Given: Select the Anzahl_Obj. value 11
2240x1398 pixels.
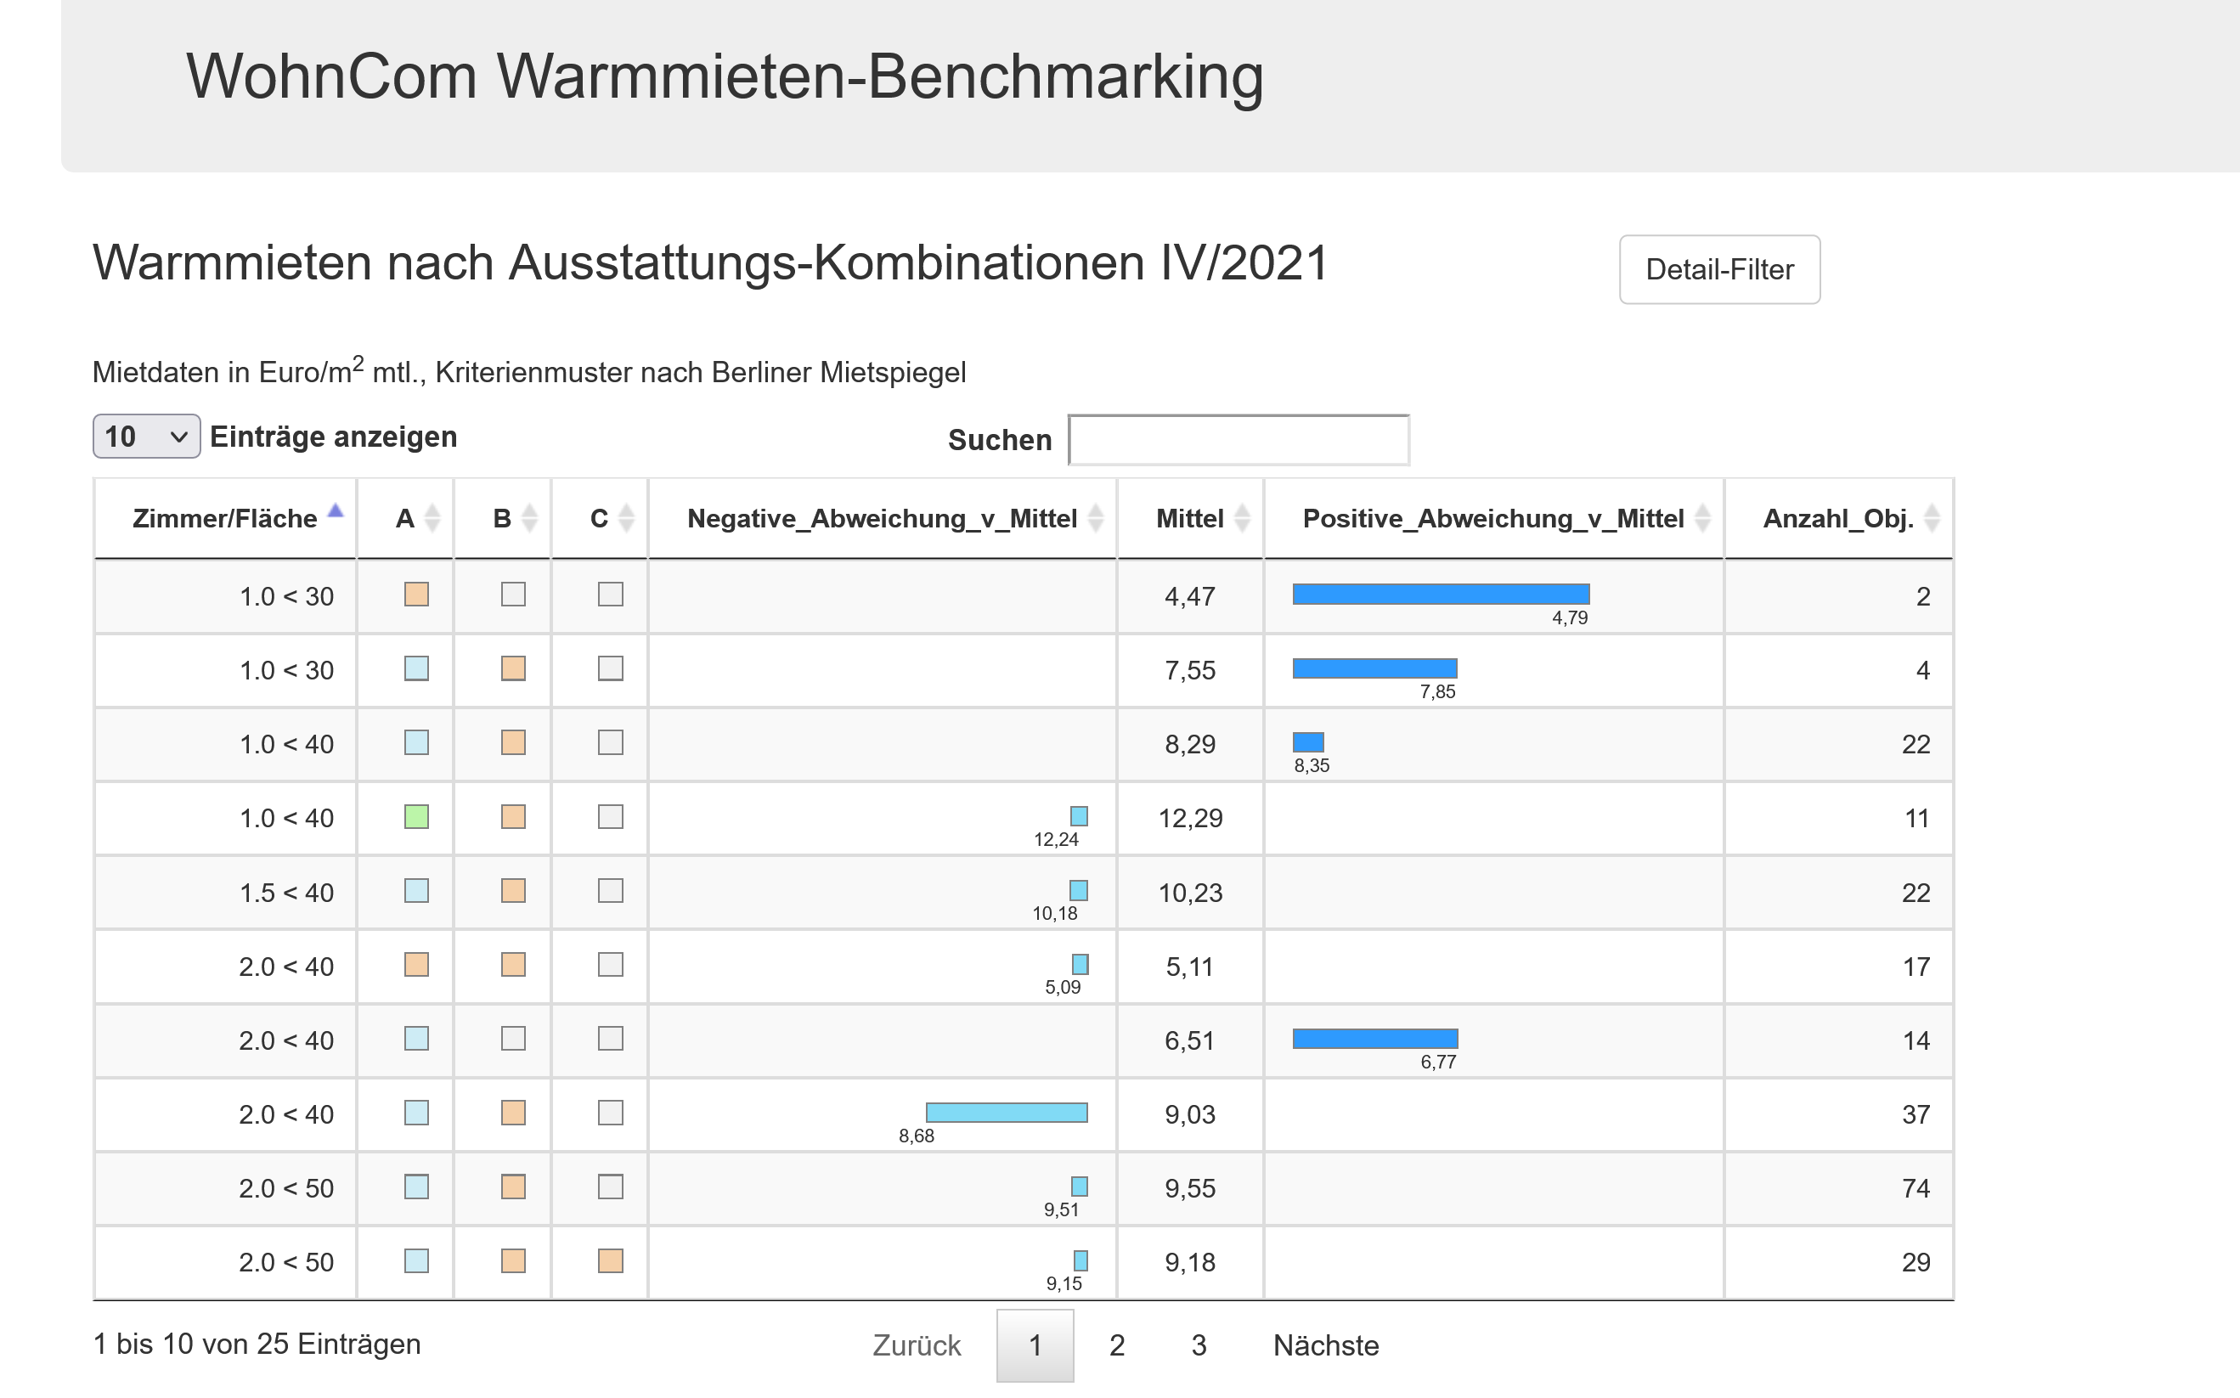Looking at the screenshot, I should [1917, 818].
